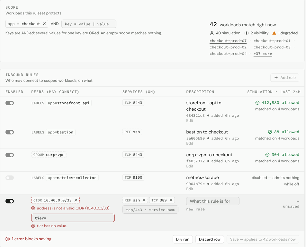Click commit hash fe037372
This screenshot has width=306, height=247.
195,161
